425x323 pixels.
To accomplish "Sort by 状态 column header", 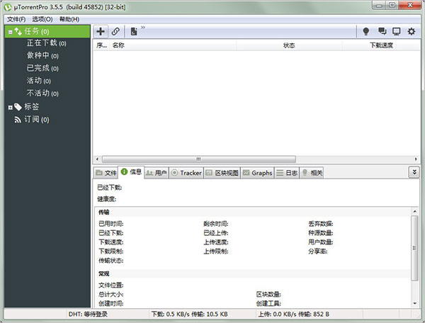I will [x=289, y=45].
